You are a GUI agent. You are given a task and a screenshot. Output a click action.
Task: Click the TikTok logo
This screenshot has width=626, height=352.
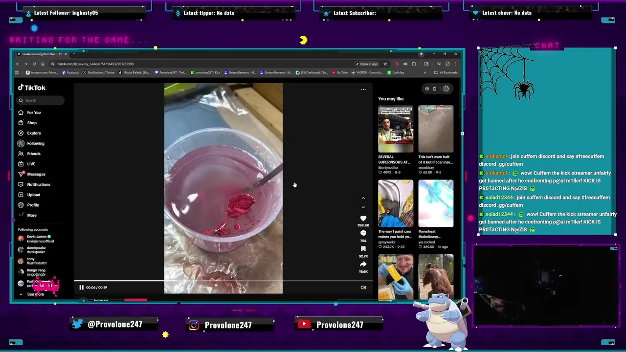(x=32, y=88)
